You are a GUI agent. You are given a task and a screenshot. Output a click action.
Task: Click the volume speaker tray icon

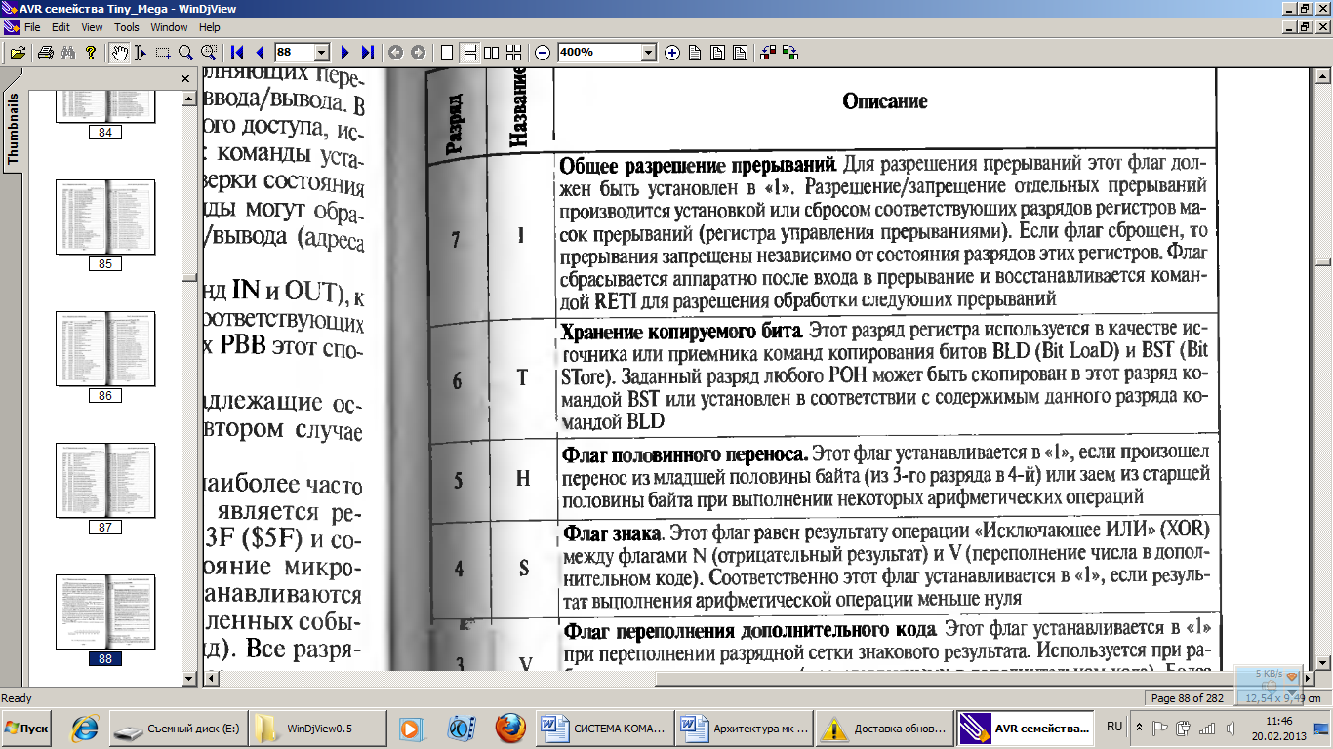pos(1231,729)
